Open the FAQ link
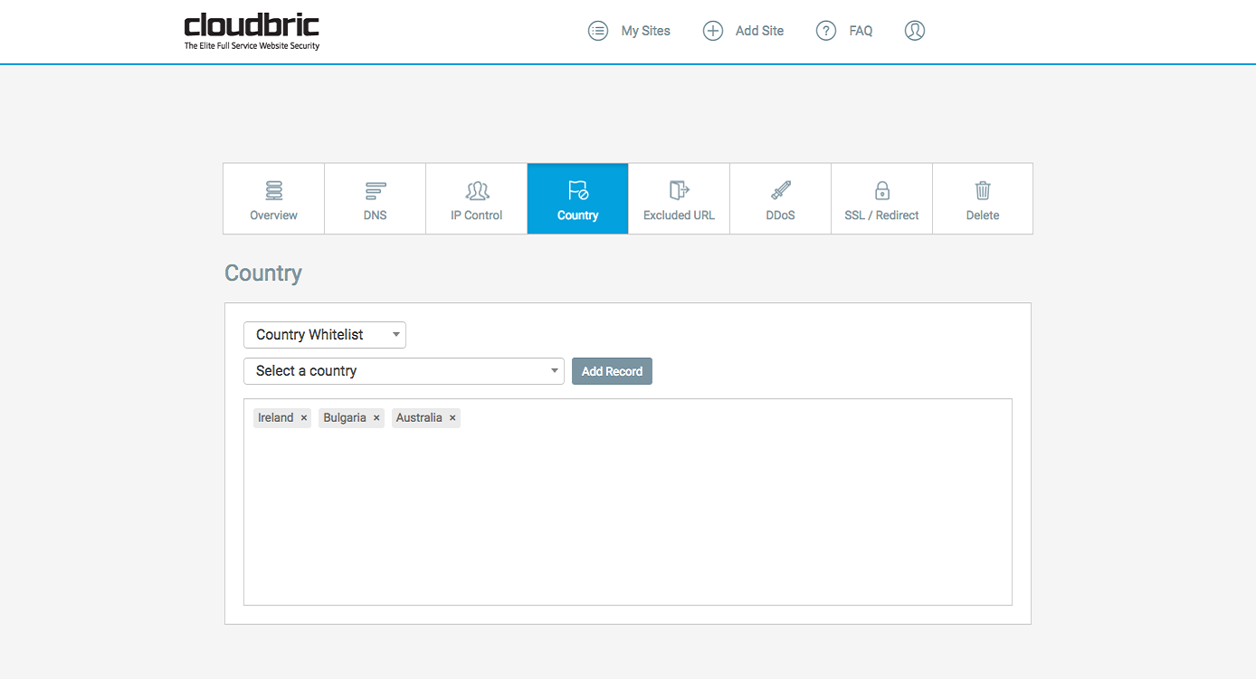 (844, 31)
